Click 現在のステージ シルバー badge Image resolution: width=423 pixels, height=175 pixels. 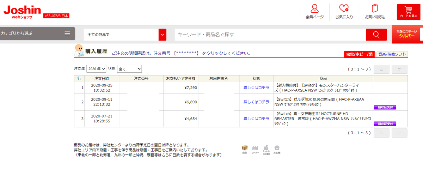(x=407, y=34)
